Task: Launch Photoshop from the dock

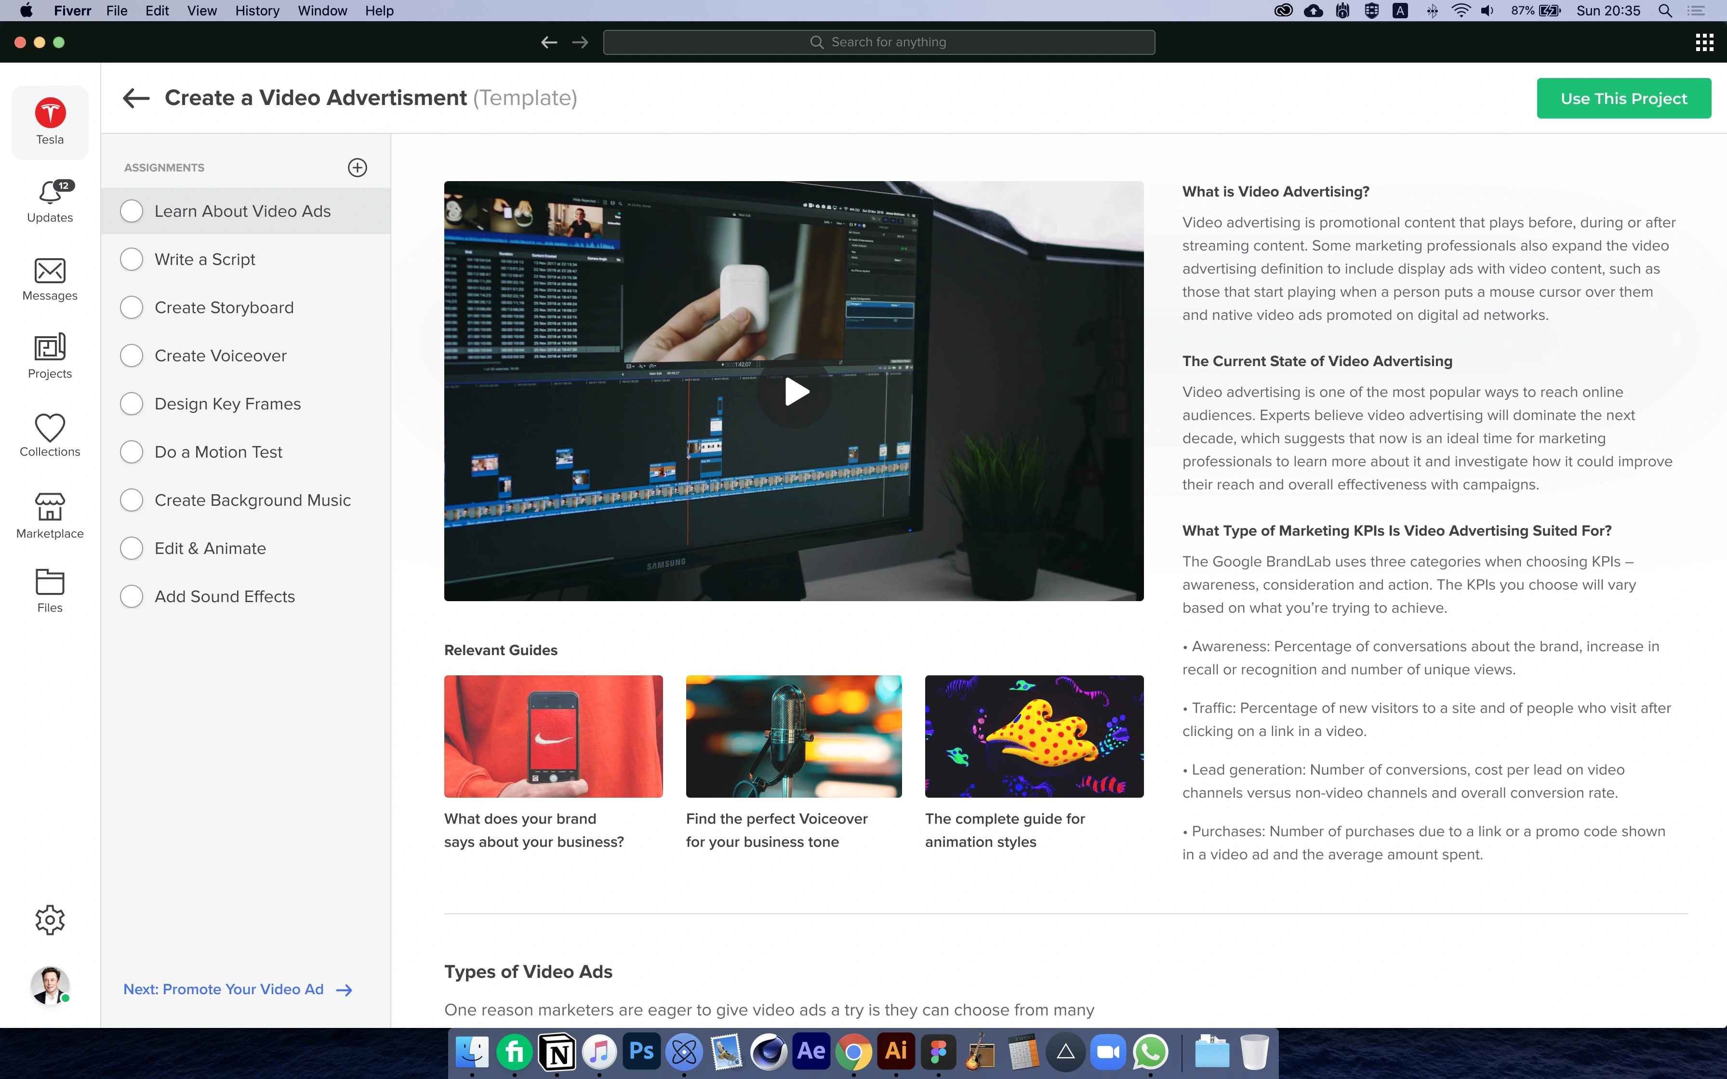Action: pos(640,1051)
